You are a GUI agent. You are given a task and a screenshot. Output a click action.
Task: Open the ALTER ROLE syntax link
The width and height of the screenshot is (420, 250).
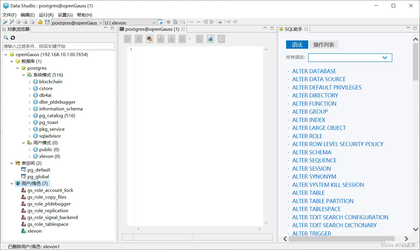(x=307, y=136)
